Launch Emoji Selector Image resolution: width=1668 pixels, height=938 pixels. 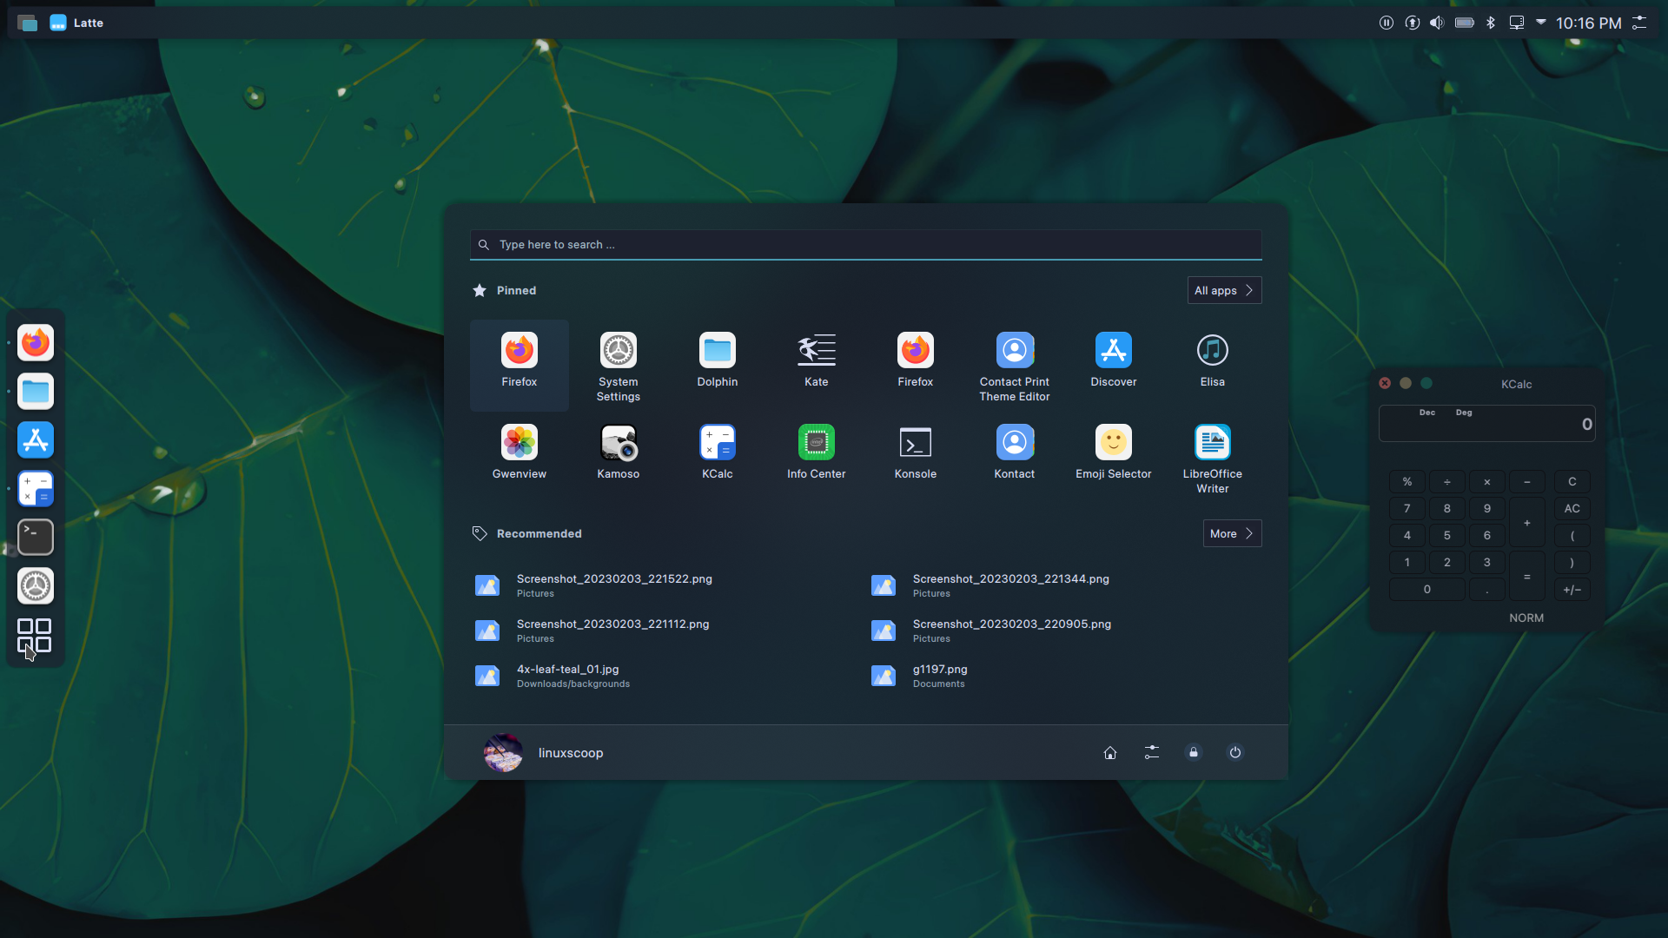1114,458
